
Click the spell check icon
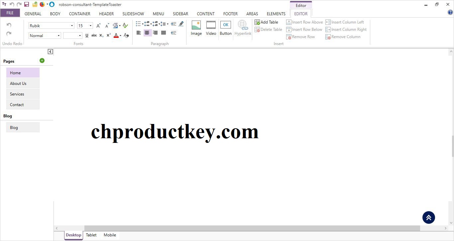point(125,26)
